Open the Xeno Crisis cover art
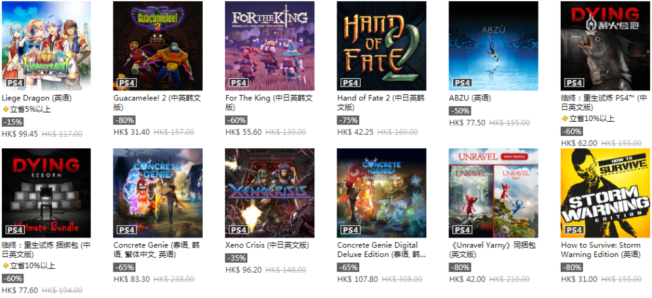 coord(270,193)
